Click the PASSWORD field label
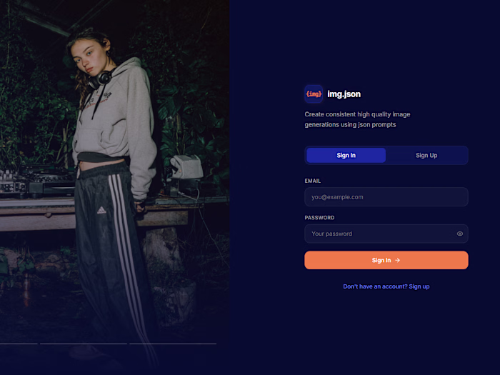Viewport: 500px width, 375px height. click(319, 218)
